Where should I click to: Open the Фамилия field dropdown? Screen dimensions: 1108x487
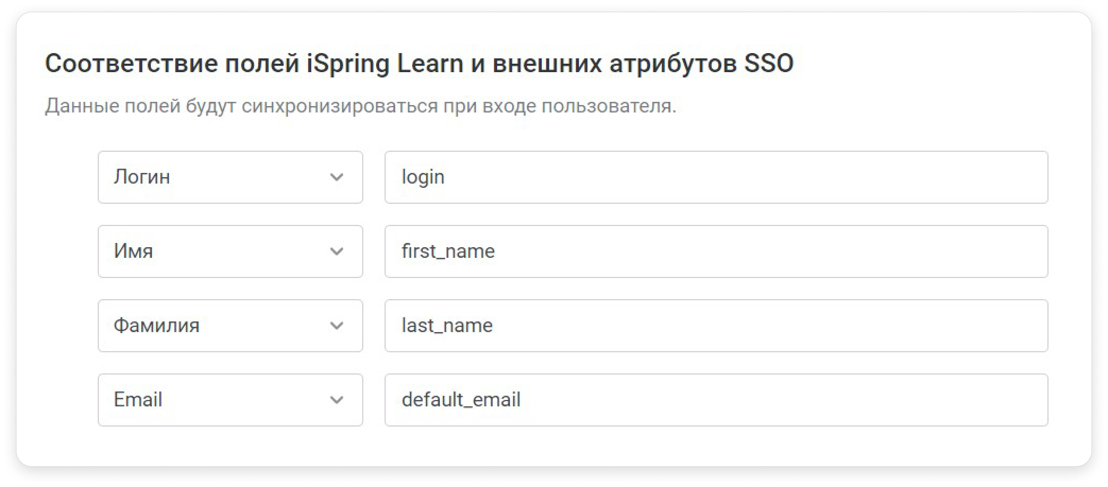pyautogui.click(x=230, y=326)
